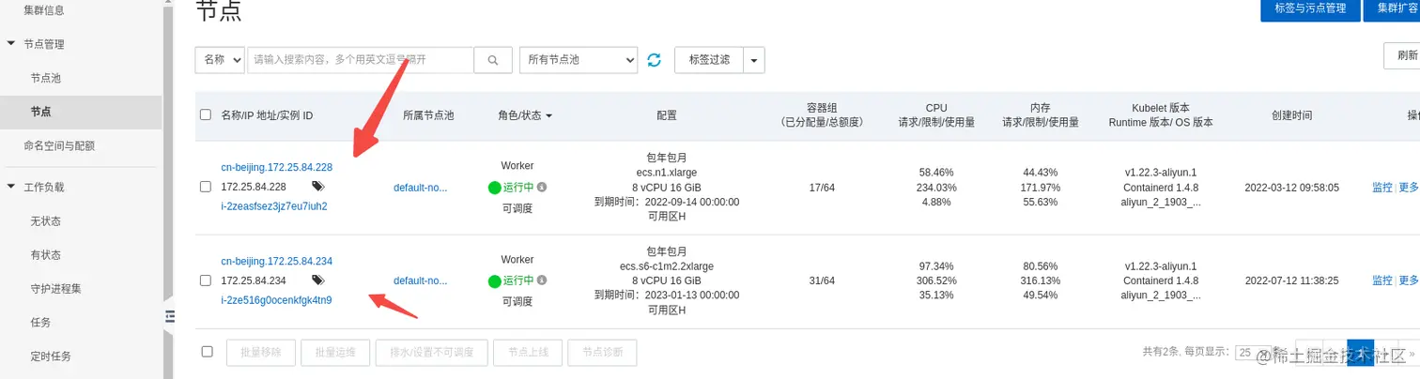Click the tag icon next to 172.25.84.228
Image resolution: width=1420 pixels, height=379 pixels.
click(x=318, y=187)
